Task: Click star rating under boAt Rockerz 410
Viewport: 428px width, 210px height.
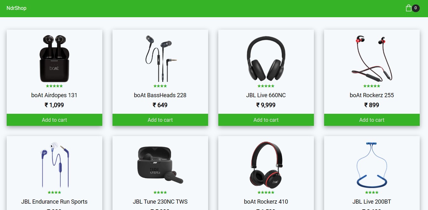Action: pyautogui.click(x=266, y=192)
